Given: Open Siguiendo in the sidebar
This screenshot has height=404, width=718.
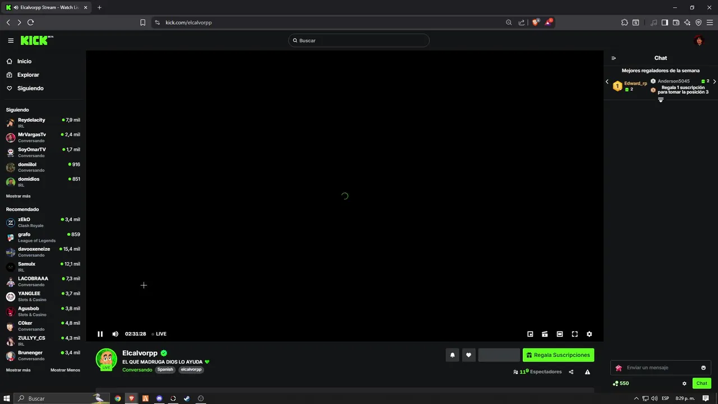Looking at the screenshot, I should click(25, 88).
